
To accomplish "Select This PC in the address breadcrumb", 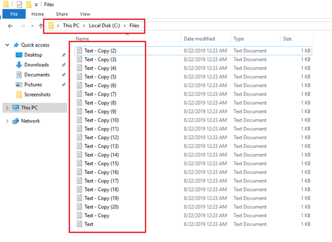I will [71, 26].
